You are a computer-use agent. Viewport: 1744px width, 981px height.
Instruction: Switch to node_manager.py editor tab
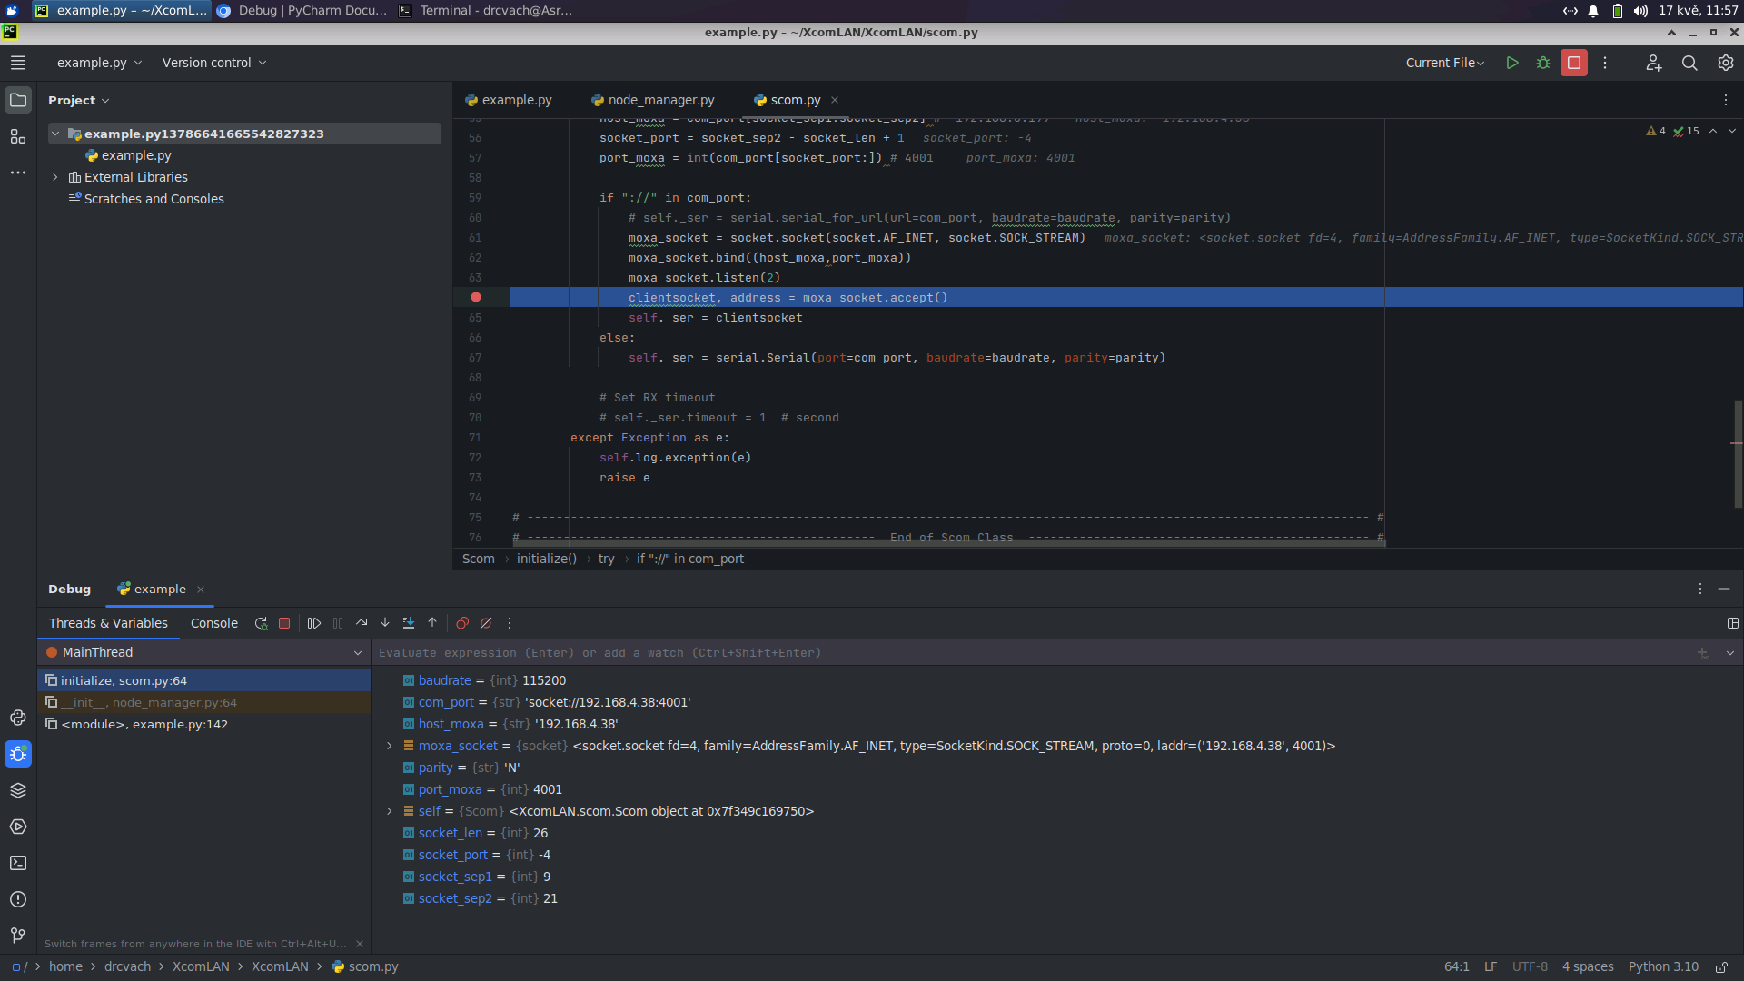click(653, 100)
